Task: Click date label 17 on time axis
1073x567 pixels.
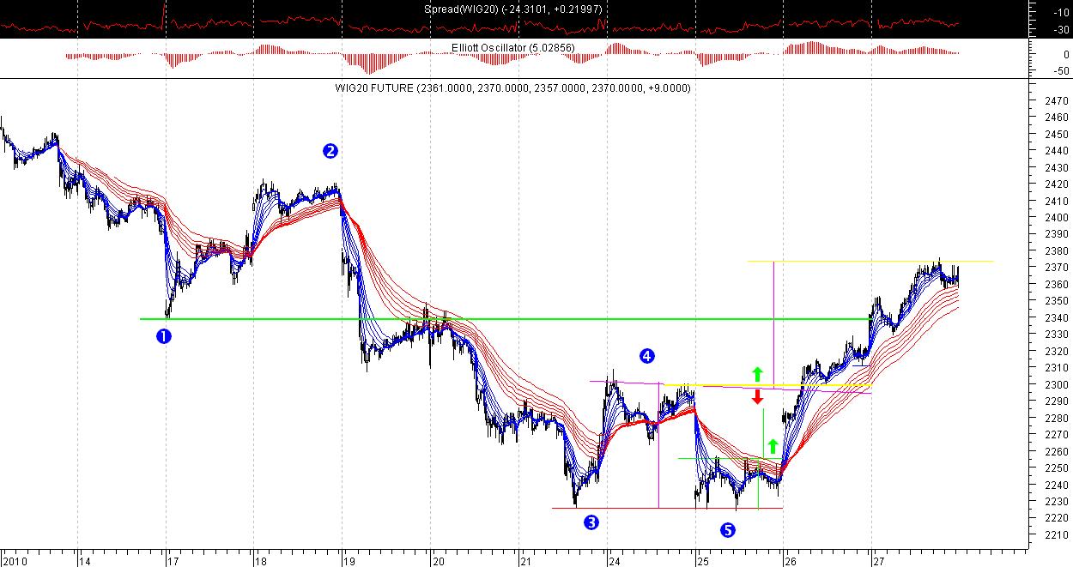Action: (173, 562)
